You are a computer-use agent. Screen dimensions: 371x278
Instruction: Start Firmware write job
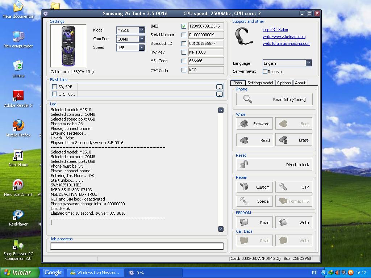[254, 124]
